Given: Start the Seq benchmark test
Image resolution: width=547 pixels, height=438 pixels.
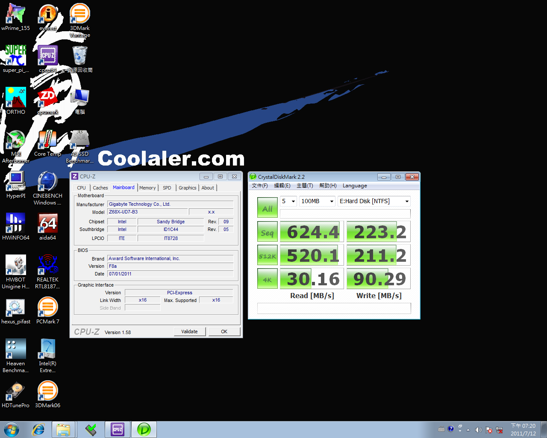Looking at the screenshot, I should click(x=268, y=232).
